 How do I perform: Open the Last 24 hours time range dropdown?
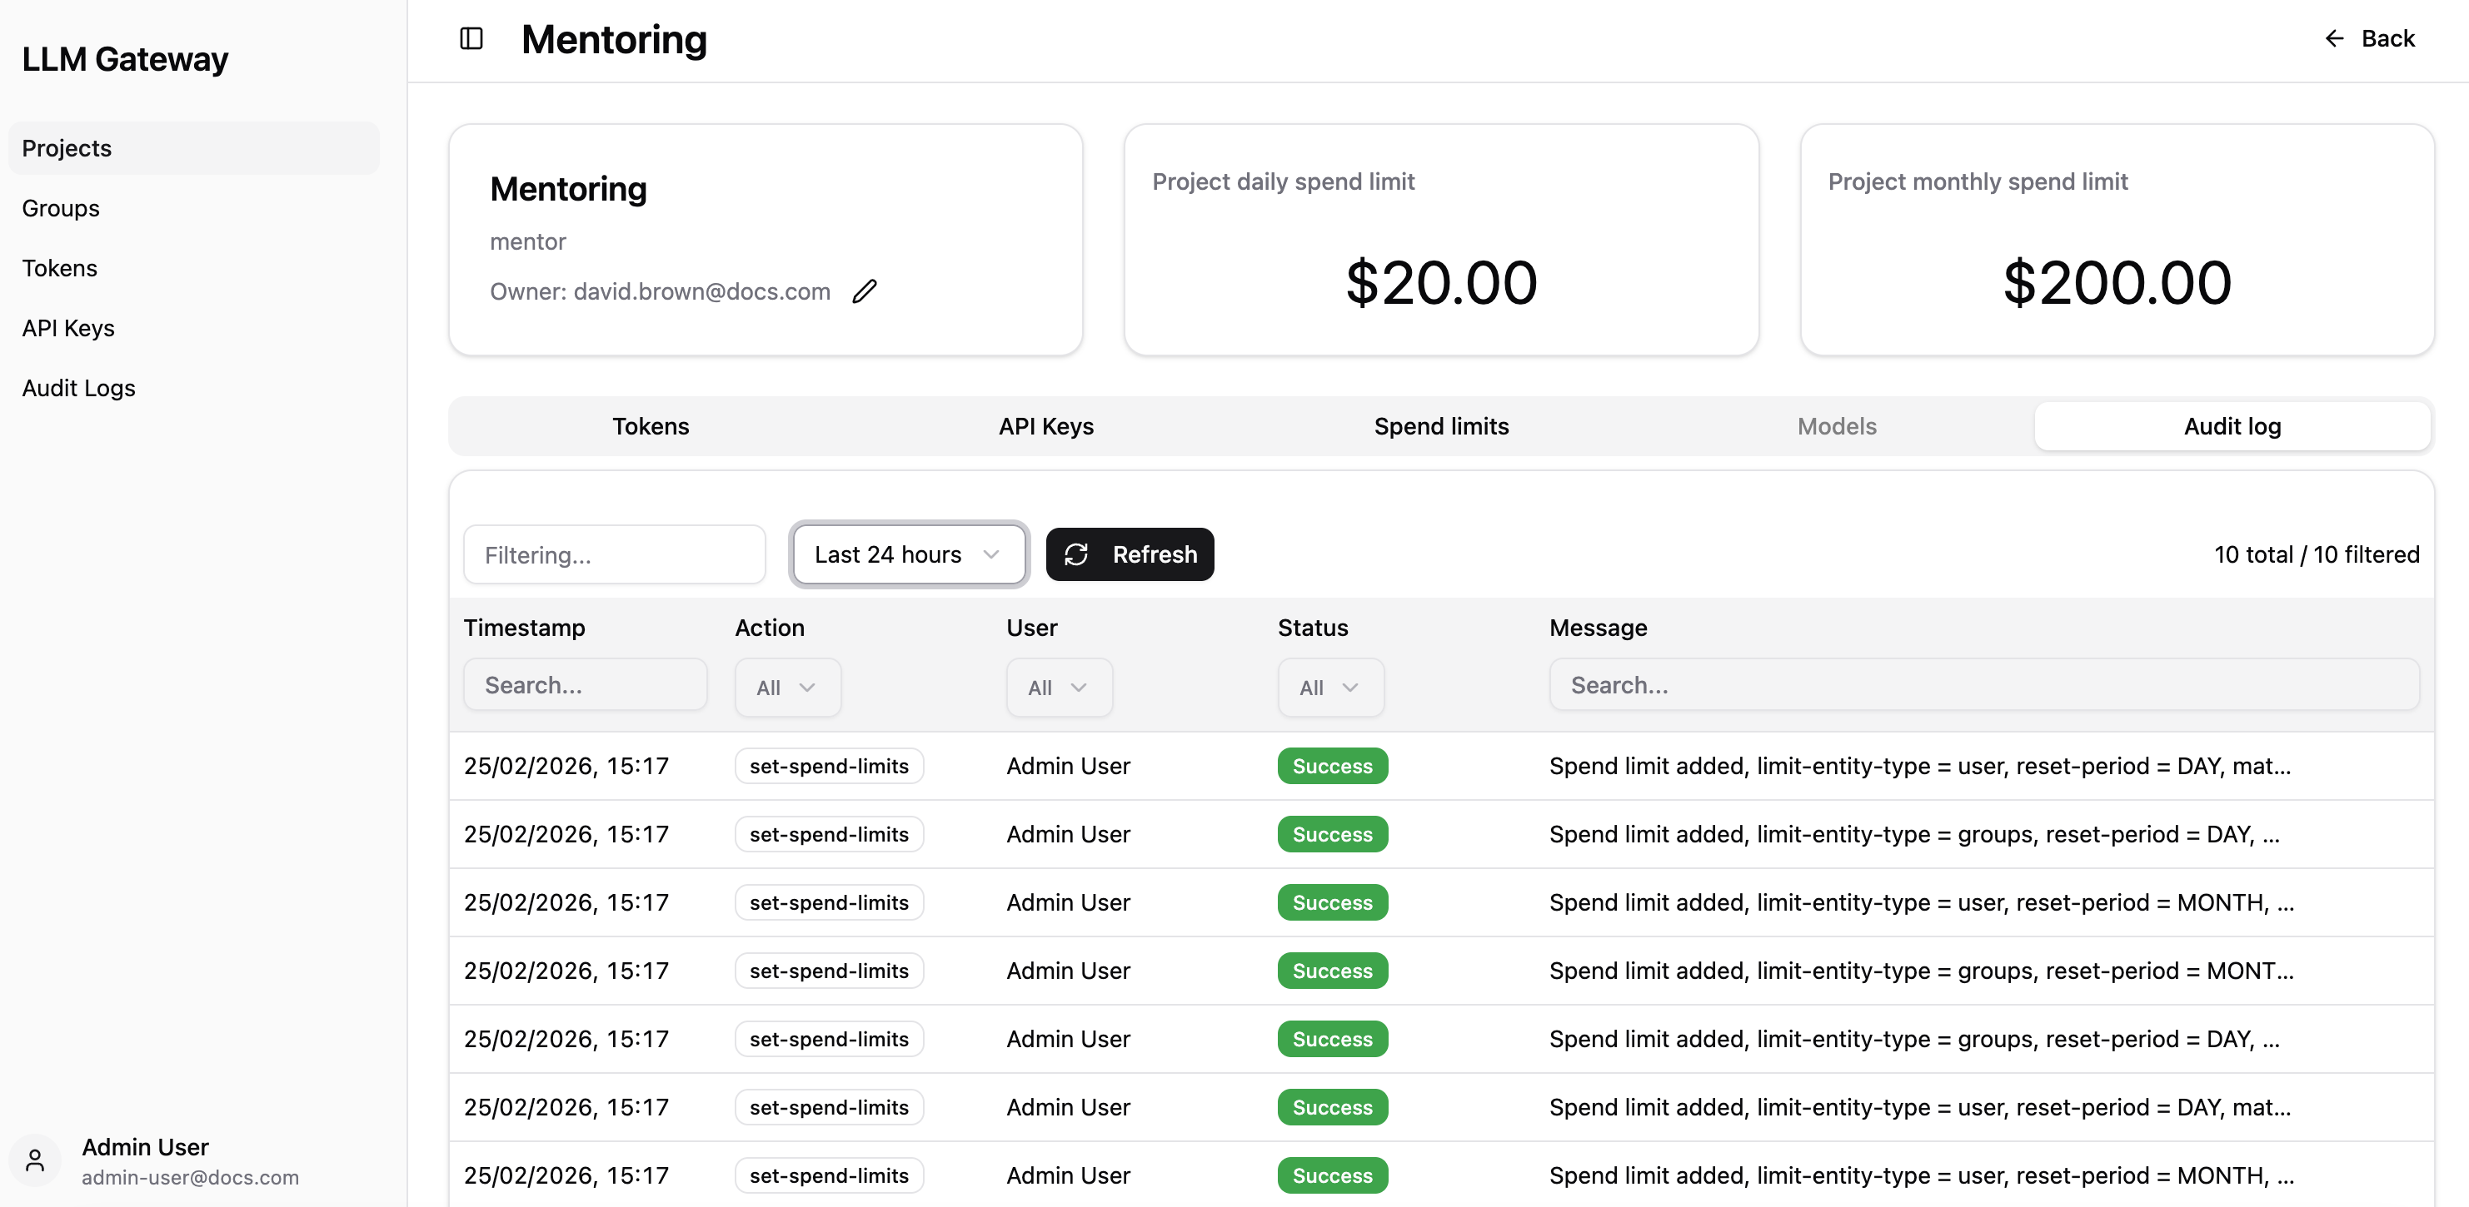pos(908,554)
